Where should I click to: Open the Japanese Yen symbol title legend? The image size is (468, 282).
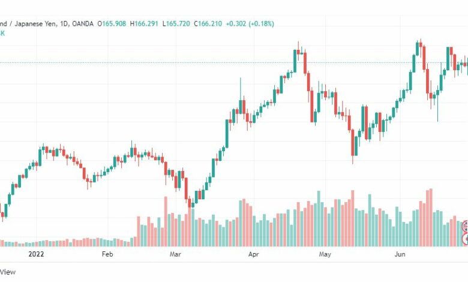click(x=28, y=23)
